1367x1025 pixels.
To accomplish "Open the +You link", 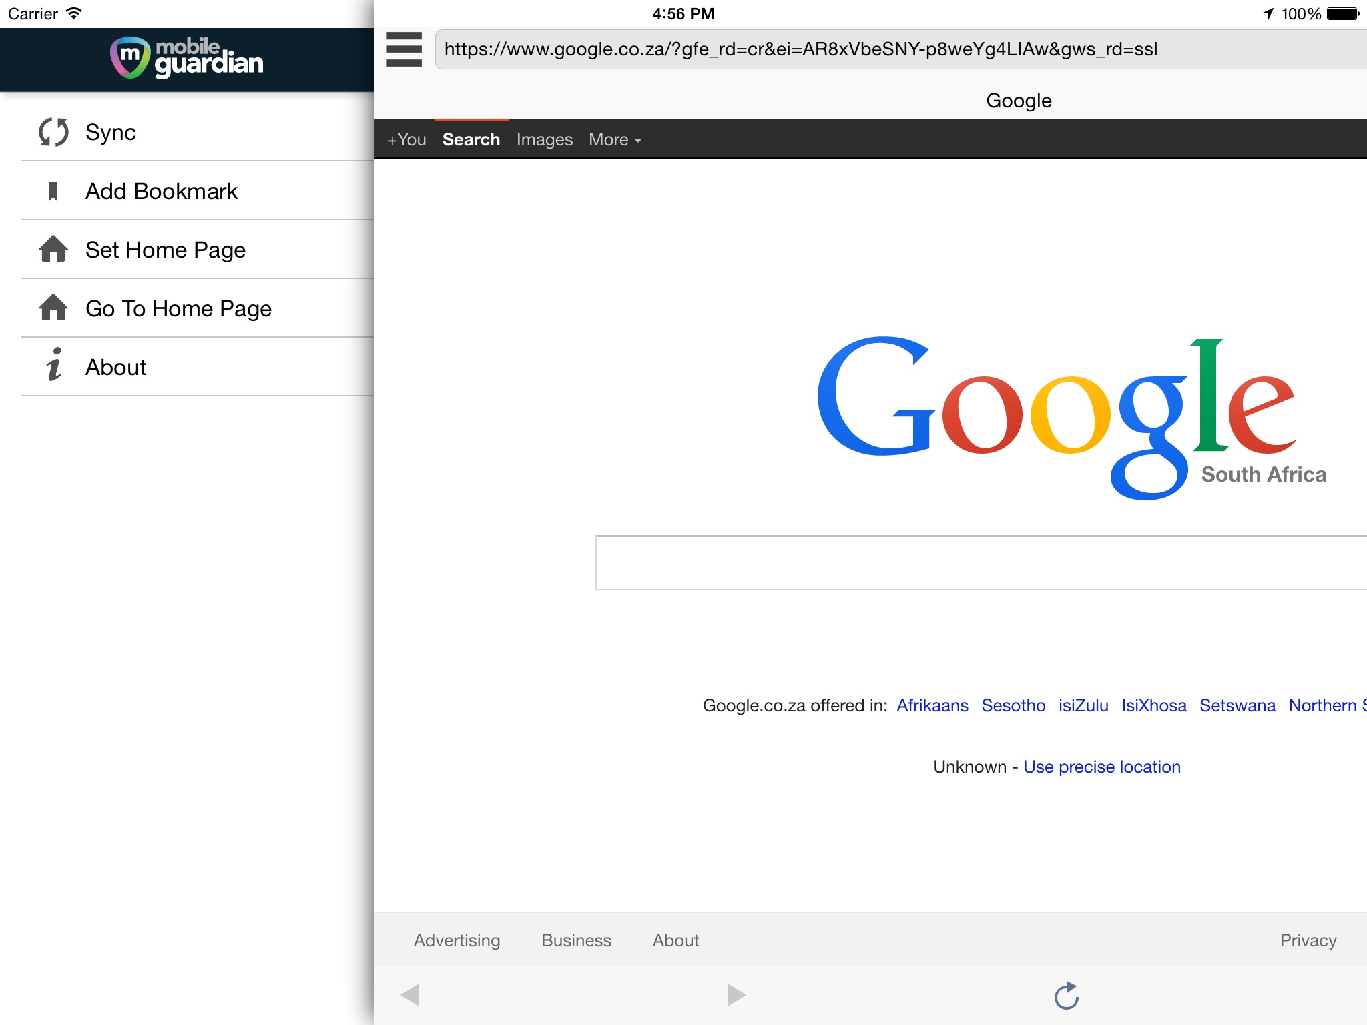I will (406, 140).
